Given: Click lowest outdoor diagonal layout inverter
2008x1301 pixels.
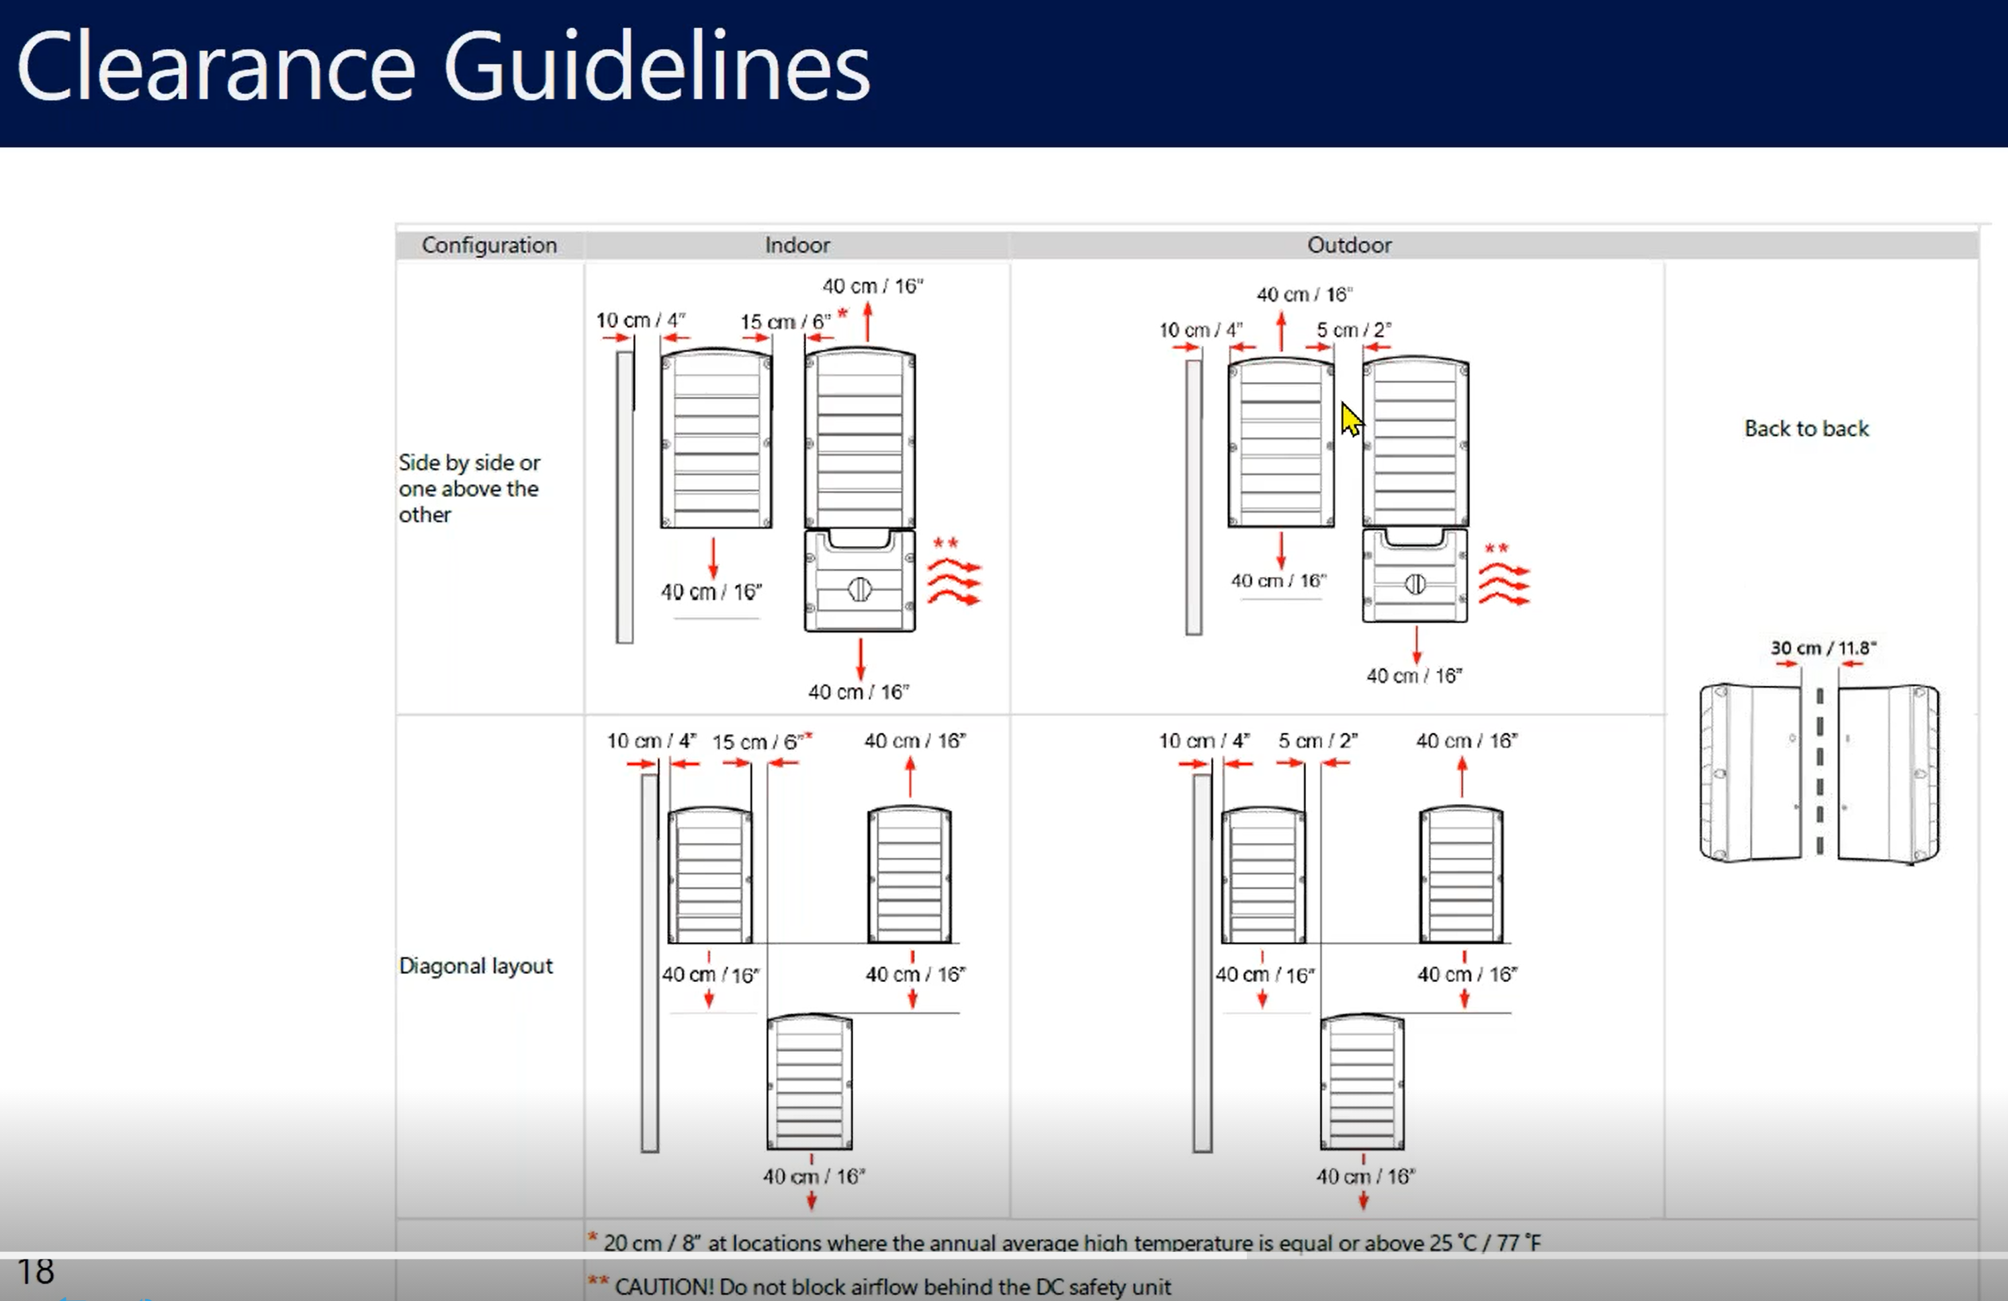Looking at the screenshot, I should 1362,1083.
